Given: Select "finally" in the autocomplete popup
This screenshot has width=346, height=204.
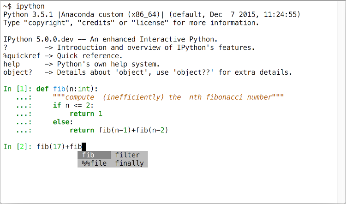Looking at the screenshot, I should click(129, 163).
